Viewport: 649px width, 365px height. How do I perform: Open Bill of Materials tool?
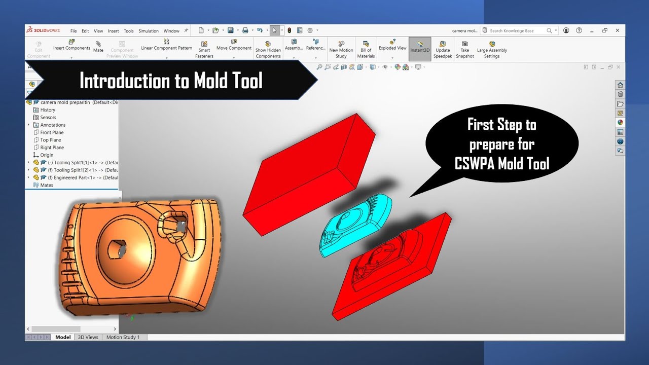pyautogui.click(x=366, y=50)
